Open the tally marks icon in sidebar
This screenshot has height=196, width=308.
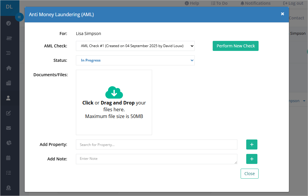pos(9,38)
